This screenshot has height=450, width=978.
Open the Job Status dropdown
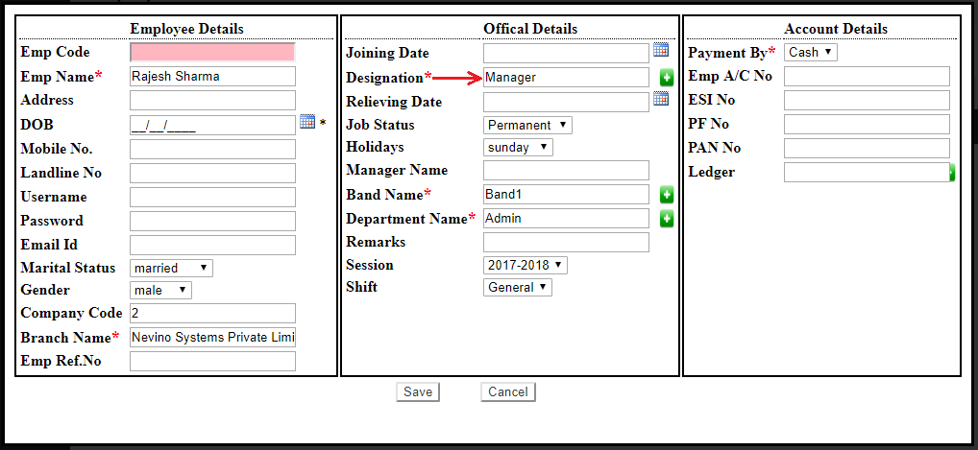tap(526, 125)
